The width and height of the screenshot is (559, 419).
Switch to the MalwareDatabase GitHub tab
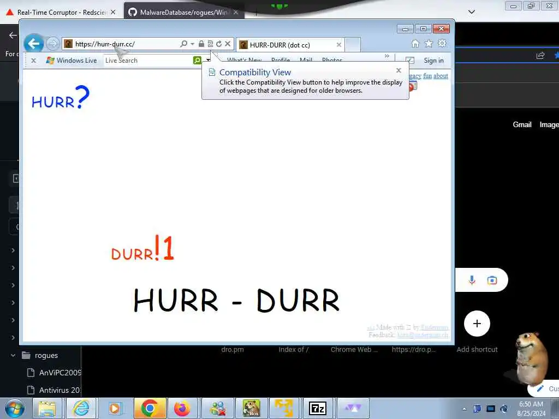point(183,13)
